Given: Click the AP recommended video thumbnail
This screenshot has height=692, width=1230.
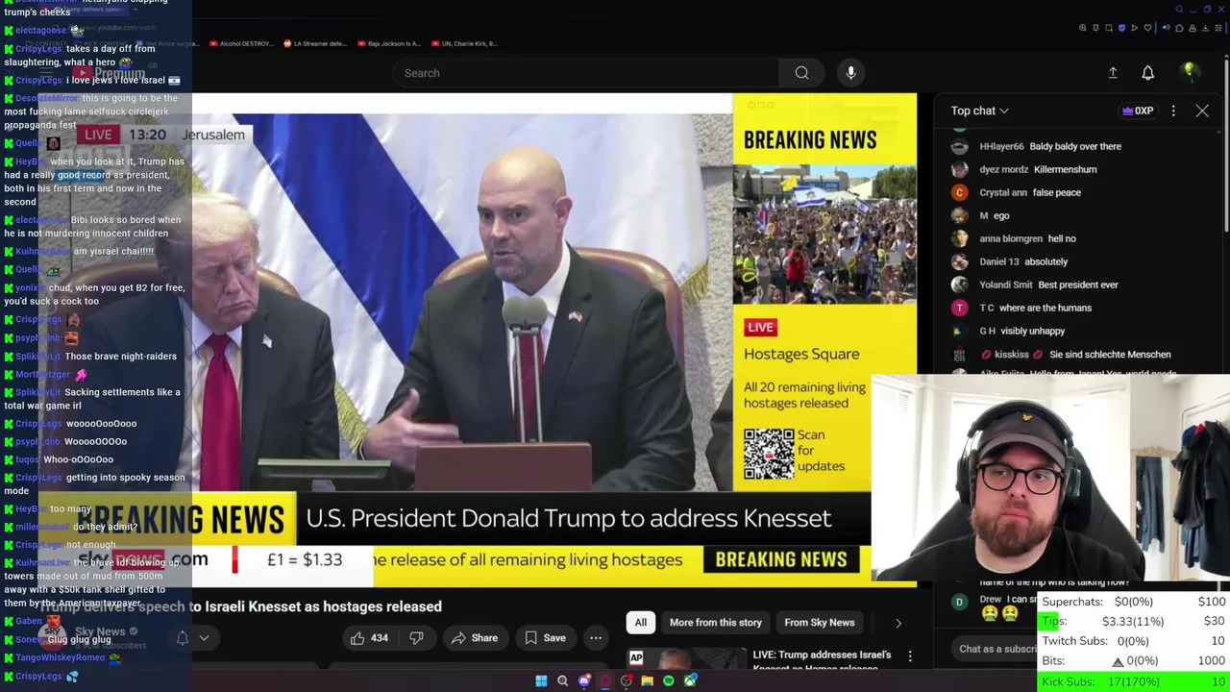Looking at the screenshot, I should (686, 659).
